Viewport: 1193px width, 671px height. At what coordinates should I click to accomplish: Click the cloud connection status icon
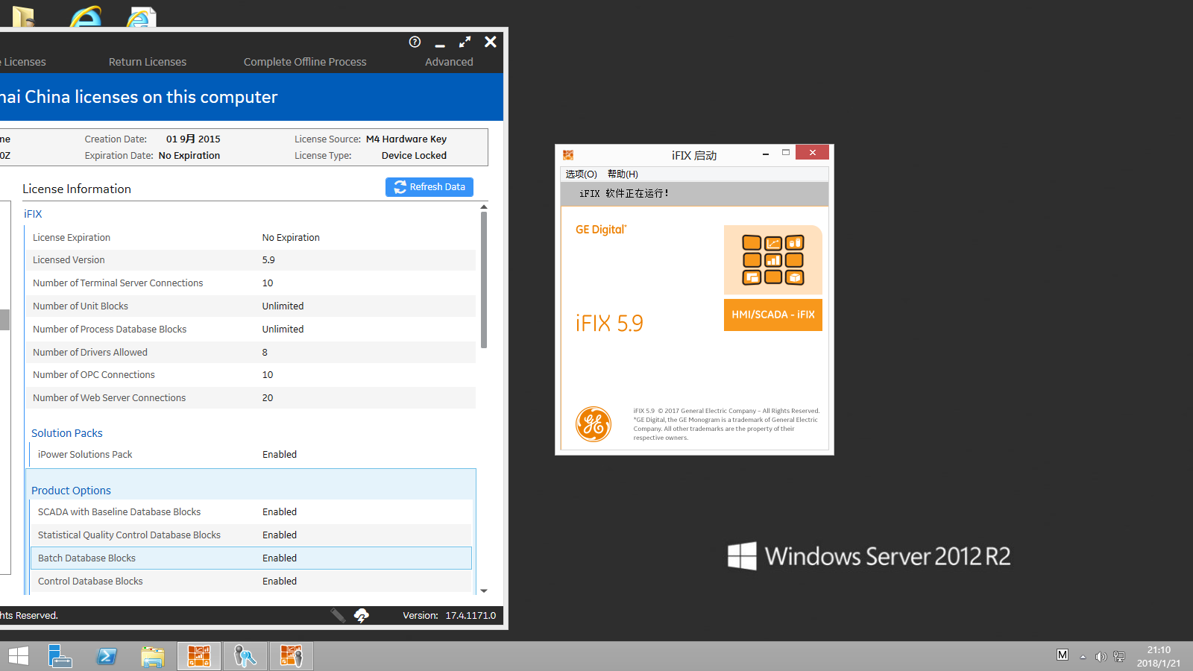[362, 615]
